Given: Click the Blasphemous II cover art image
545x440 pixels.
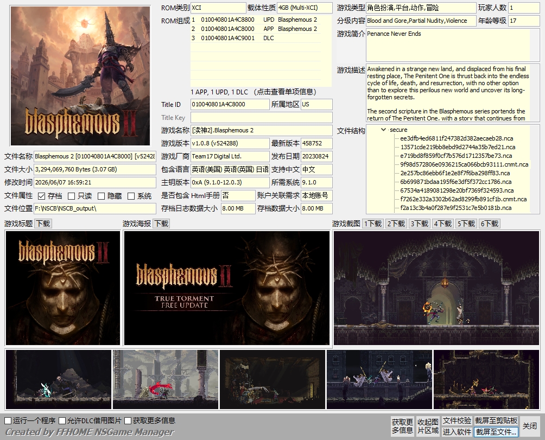Looking at the screenshot, I should [80, 76].
